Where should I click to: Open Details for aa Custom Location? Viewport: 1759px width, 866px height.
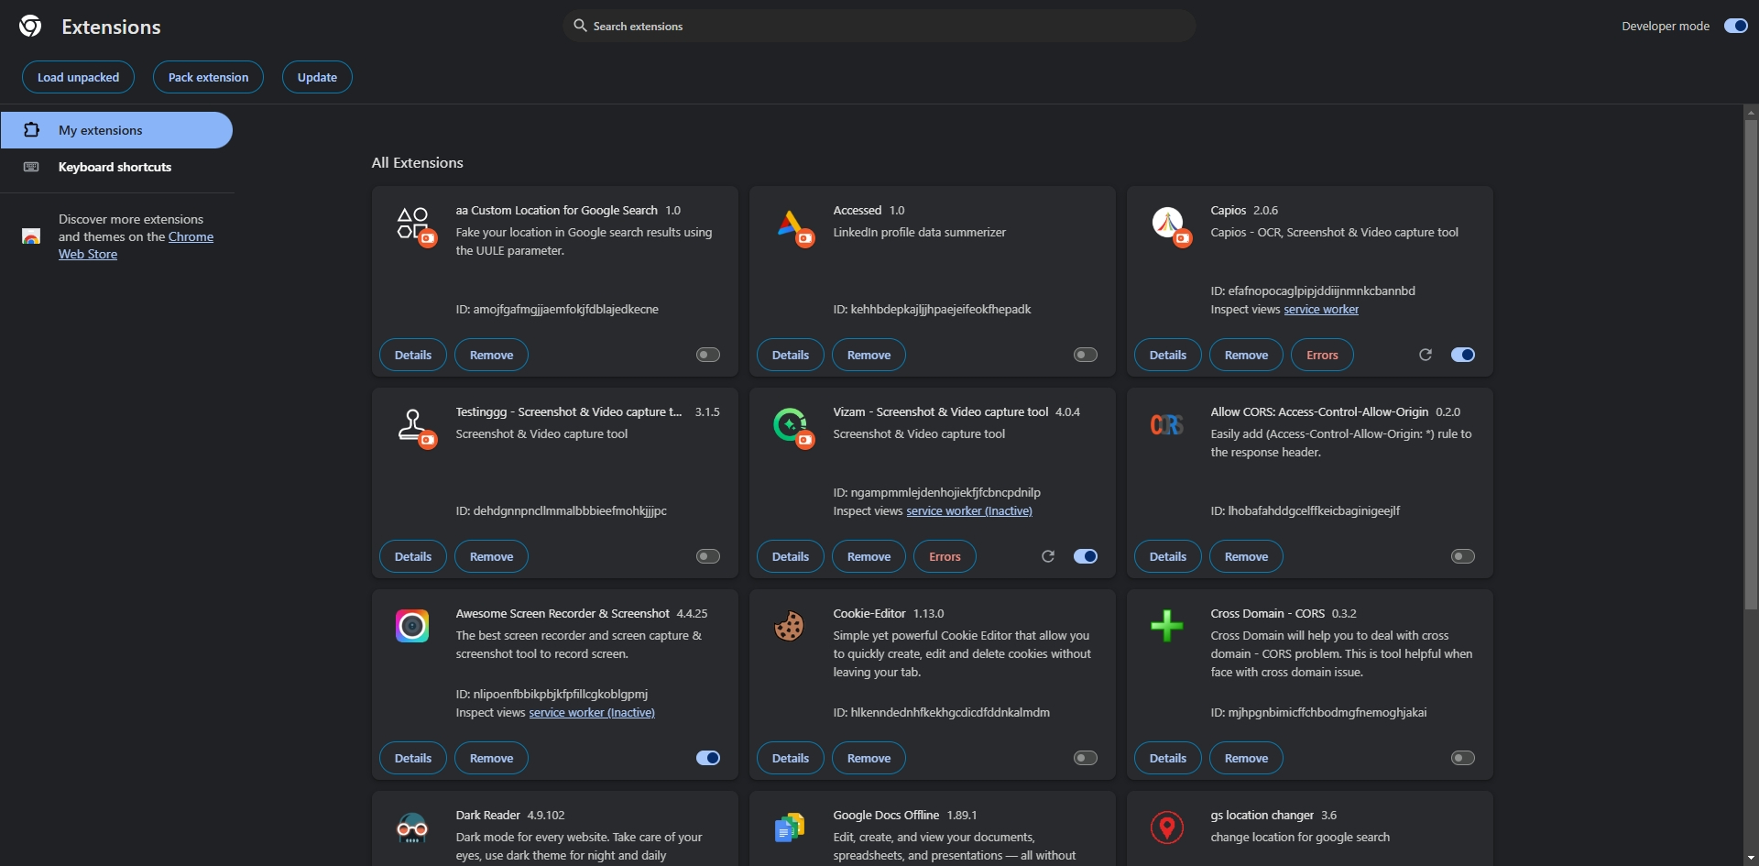point(413,355)
